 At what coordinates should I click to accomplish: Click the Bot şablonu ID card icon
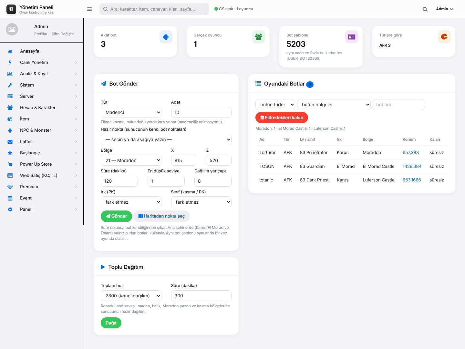[x=351, y=37]
